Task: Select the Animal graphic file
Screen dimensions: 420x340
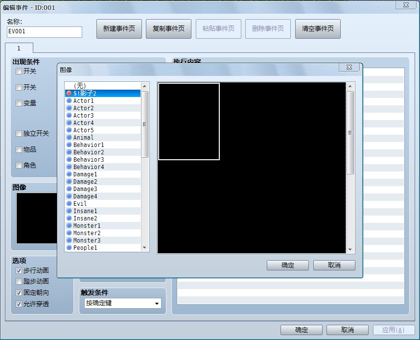Action: 103,137
